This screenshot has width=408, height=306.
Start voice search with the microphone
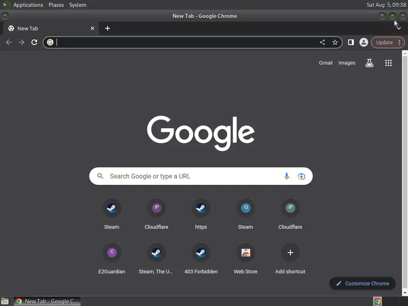click(286, 176)
